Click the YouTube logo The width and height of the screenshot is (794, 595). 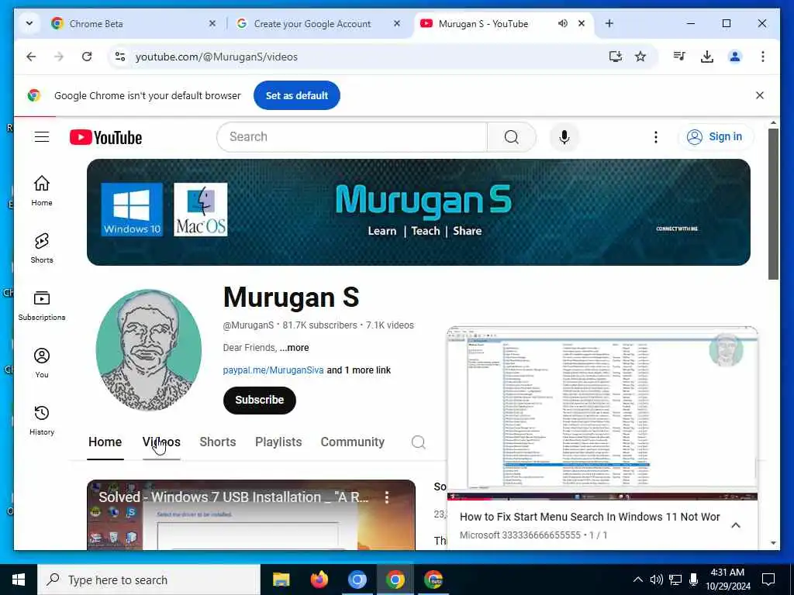point(105,137)
